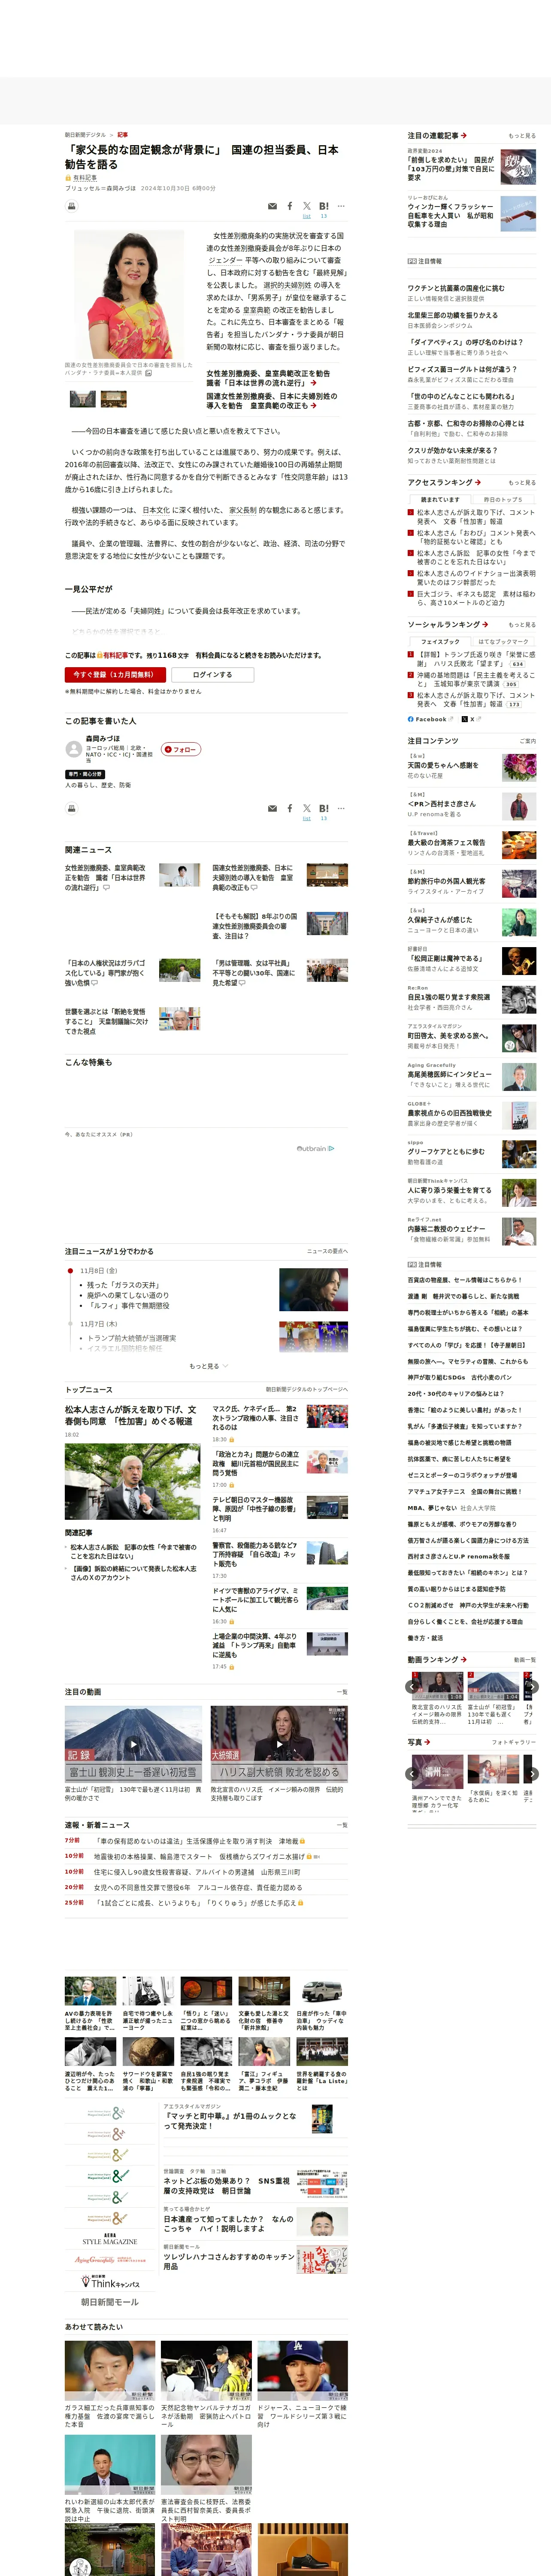
Task: Select the フェイスブック tab
Action: pos(440,641)
